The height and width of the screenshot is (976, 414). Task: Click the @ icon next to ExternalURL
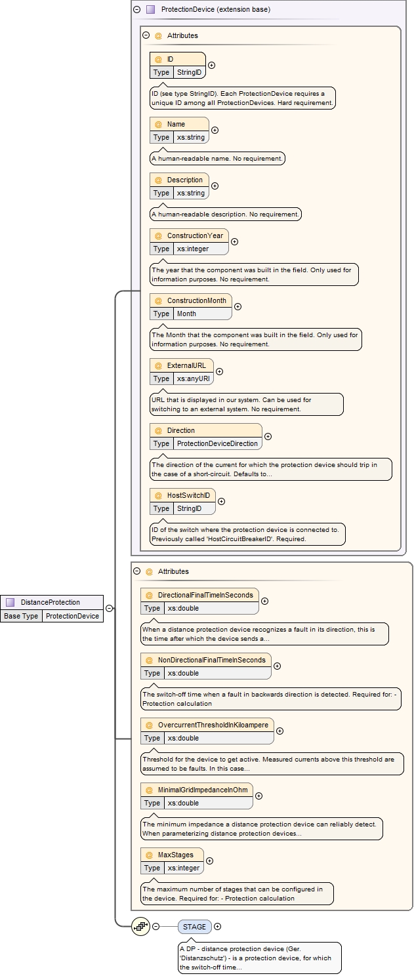(x=158, y=365)
